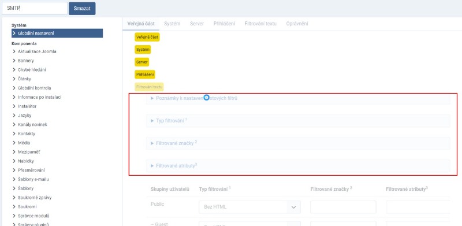Open Chytré hledání sidebar item
This screenshot has height=226, width=462.
(x=32, y=70)
